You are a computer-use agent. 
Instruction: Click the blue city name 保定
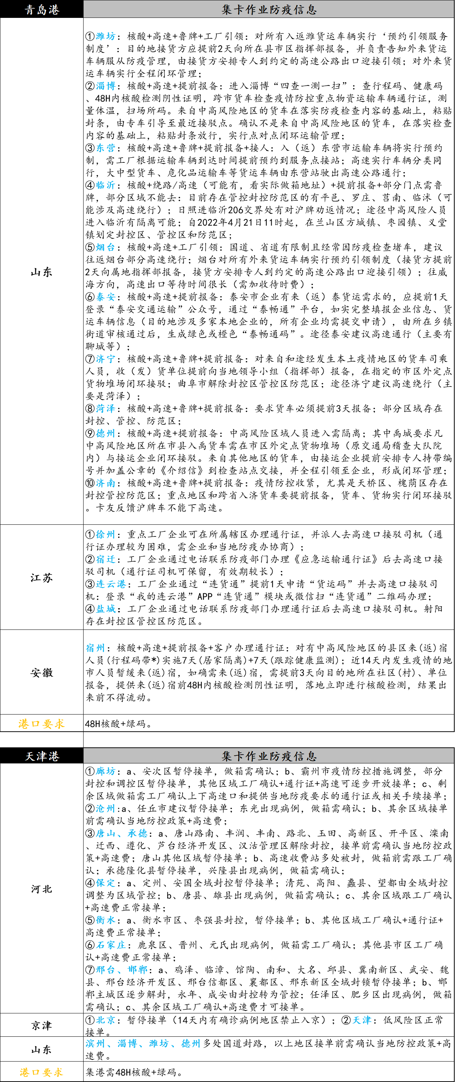(105, 883)
